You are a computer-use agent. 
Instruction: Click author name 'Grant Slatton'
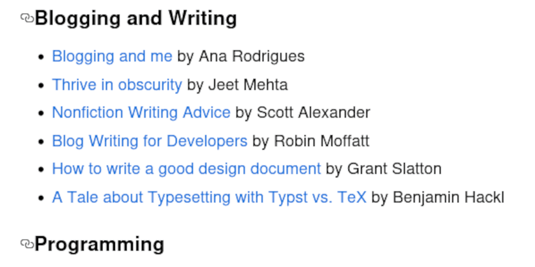coord(395,169)
